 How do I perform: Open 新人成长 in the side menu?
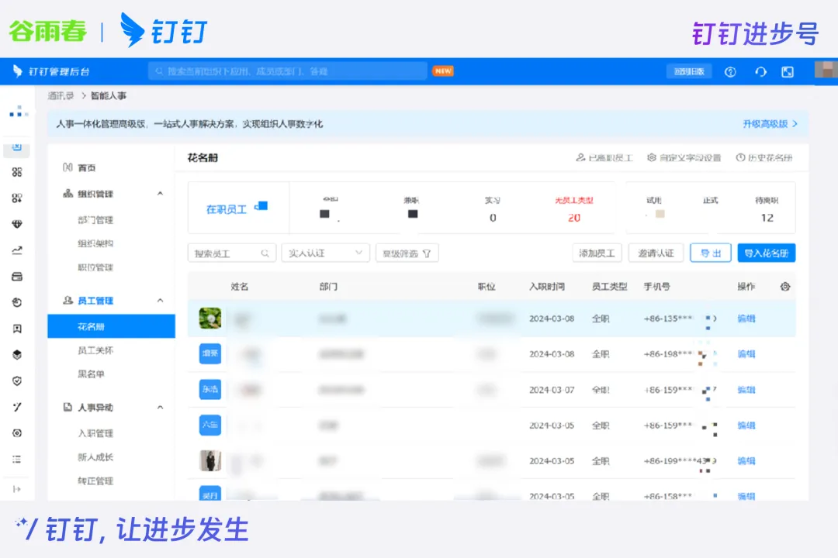click(95, 457)
